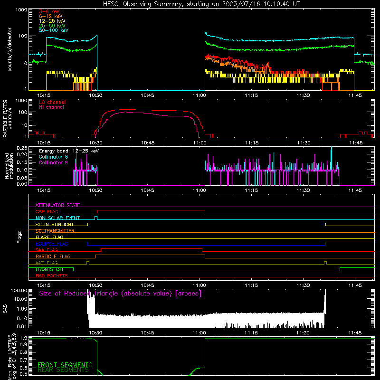380x380 pixels.
Task: Select the Collimator 8 legend entry
Action: (x=53, y=157)
